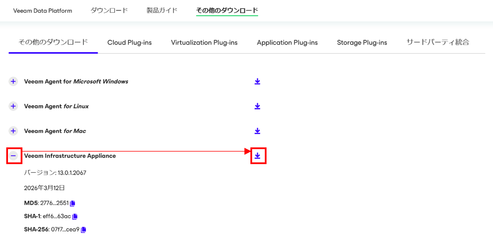The height and width of the screenshot is (243, 493).
Task: Expand Veeam Agent for Microsoft Windows details
Action: (13, 82)
